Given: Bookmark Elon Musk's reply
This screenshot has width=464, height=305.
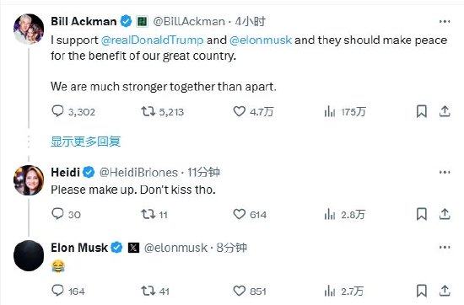Looking at the screenshot, I should 421,291.
